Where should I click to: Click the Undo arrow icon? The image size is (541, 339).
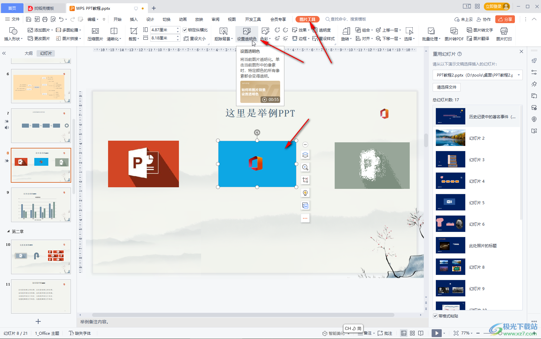pos(61,19)
